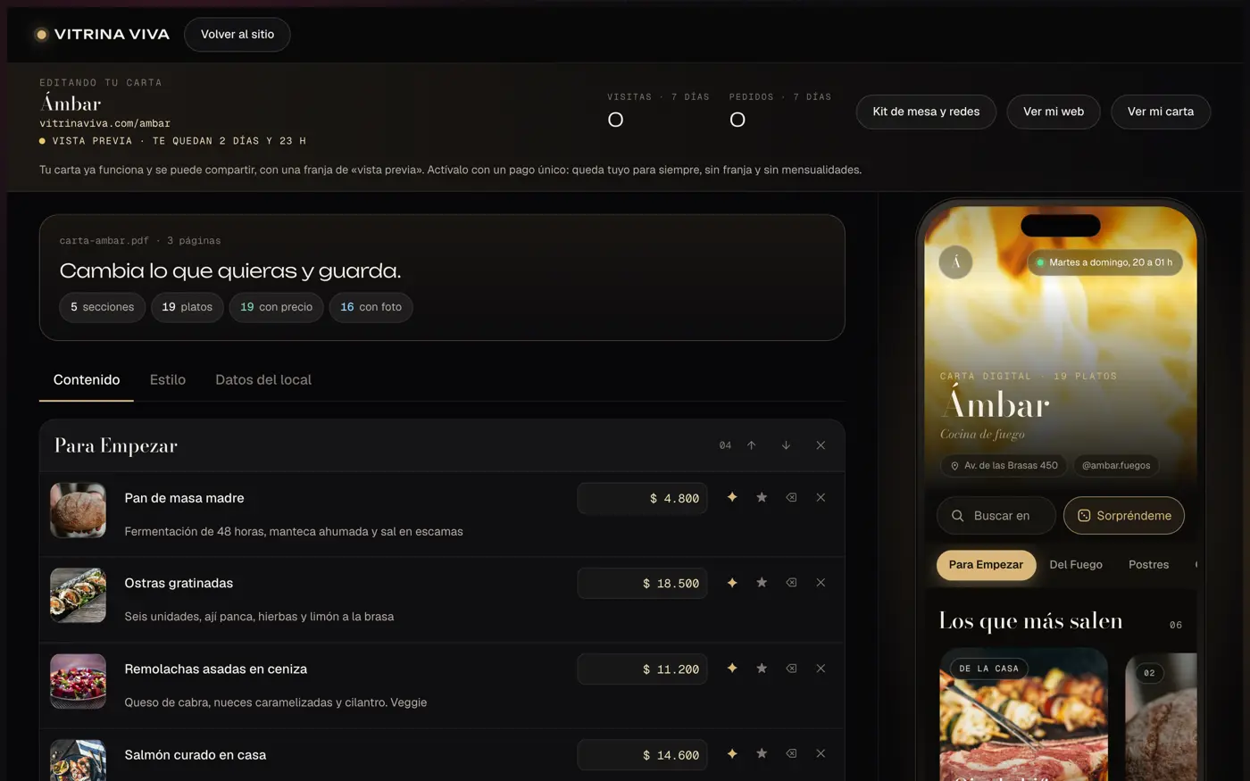The width and height of the screenshot is (1250, 781).
Task: Click the backspace icon for Pan de masa madre
Action: tap(791, 497)
